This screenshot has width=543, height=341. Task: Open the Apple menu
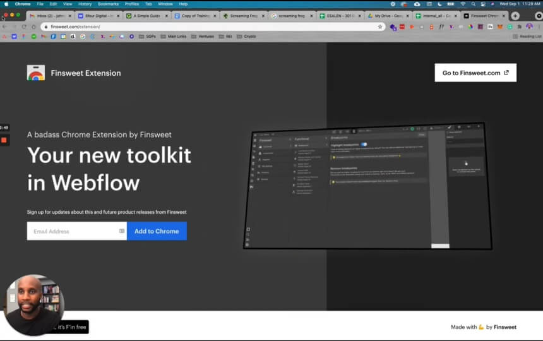6,4
